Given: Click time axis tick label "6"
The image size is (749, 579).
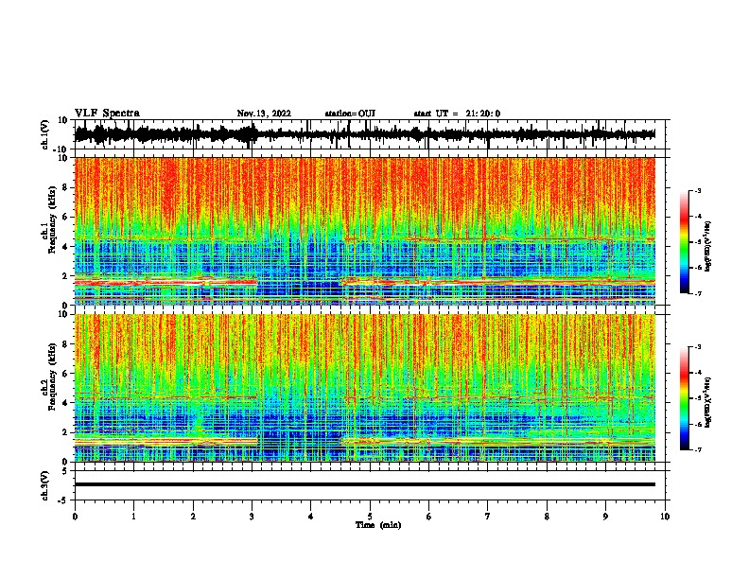Looking at the screenshot, I should 429,517.
